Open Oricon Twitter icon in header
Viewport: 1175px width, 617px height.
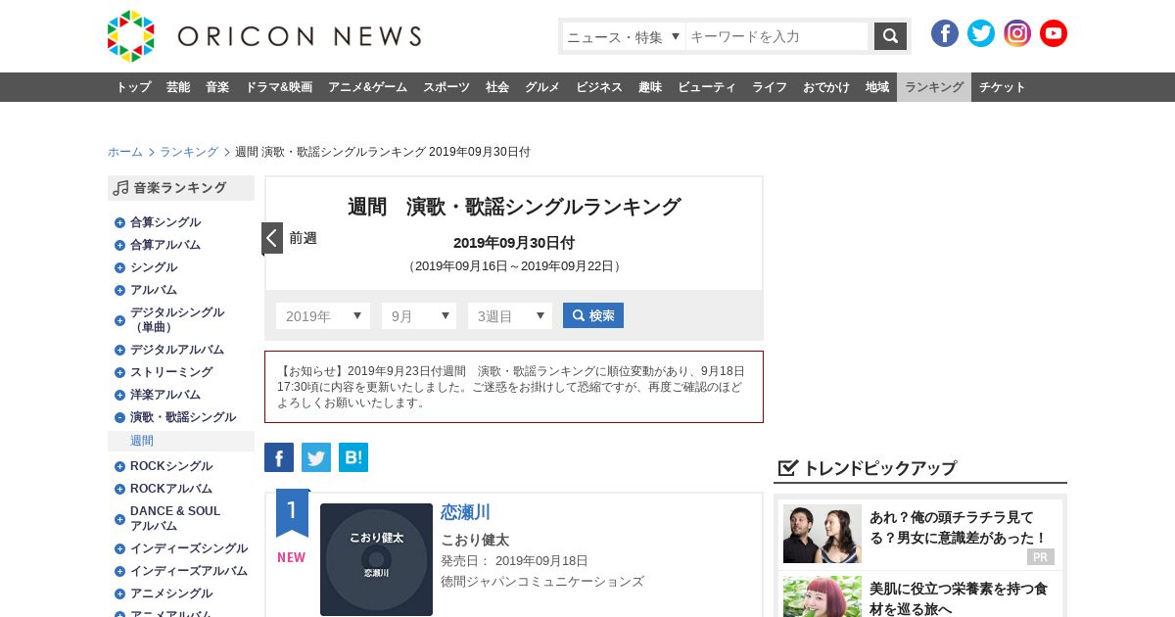[x=981, y=33]
